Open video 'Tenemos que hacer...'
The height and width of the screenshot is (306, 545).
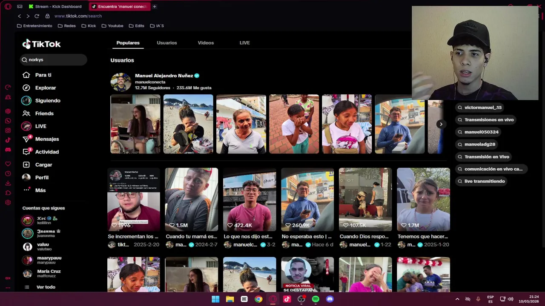(x=423, y=199)
